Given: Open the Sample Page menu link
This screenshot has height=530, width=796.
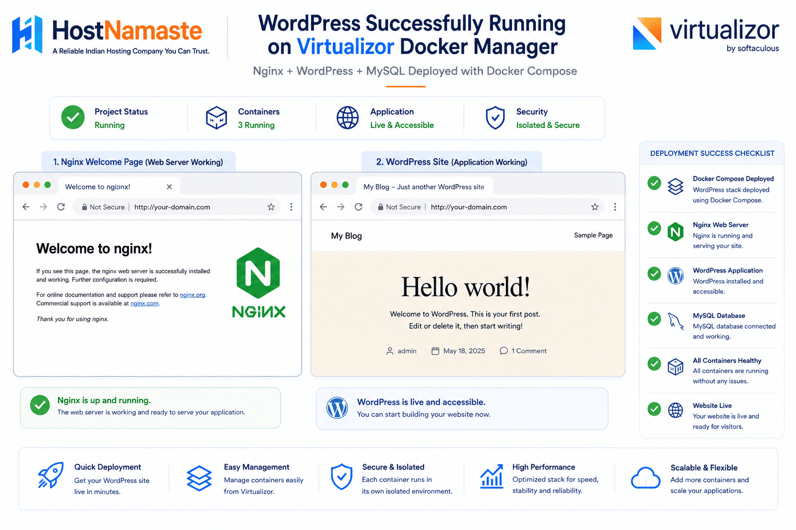Looking at the screenshot, I should tap(593, 235).
